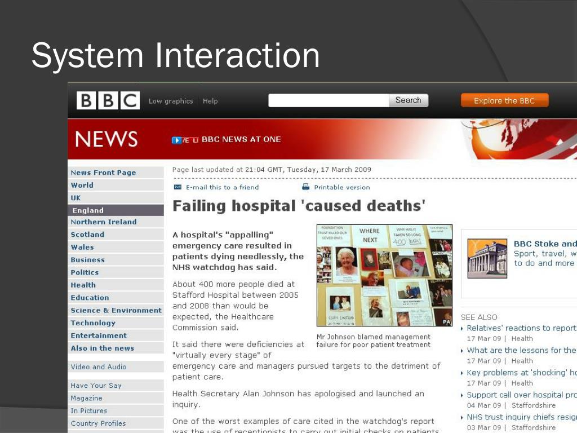
Task: Click E-mail this to a friend
Action: [x=222, y=187]
